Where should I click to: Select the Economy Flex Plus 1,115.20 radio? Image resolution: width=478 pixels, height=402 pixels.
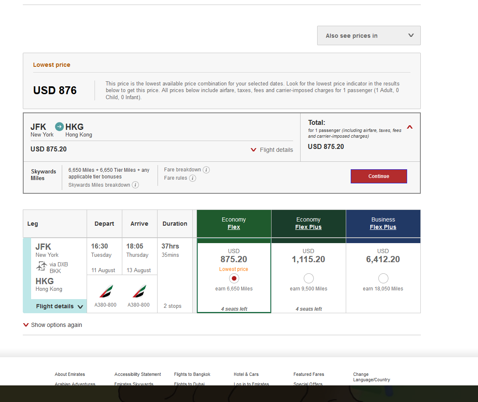click(308, 278)
